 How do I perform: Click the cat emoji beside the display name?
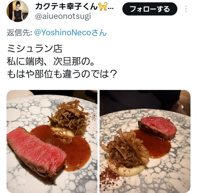(103, 6)
